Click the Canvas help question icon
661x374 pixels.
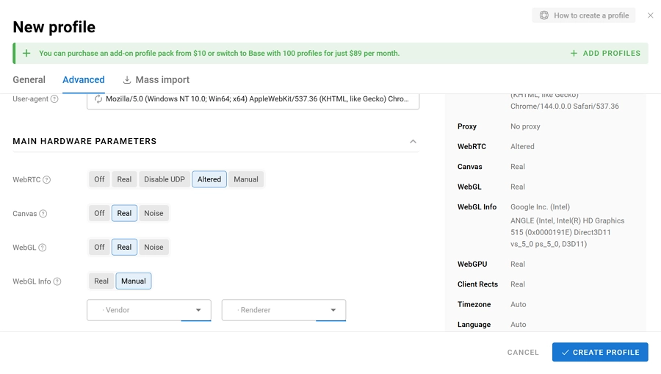point(43,214)
